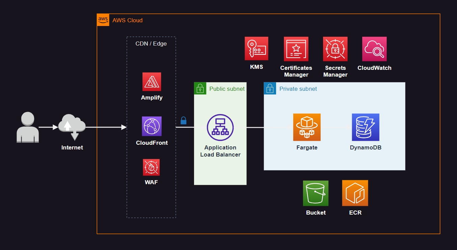This screenshot has width=457, height=250.
Task: Select the KMS key icon
Action: coord(257,49)
